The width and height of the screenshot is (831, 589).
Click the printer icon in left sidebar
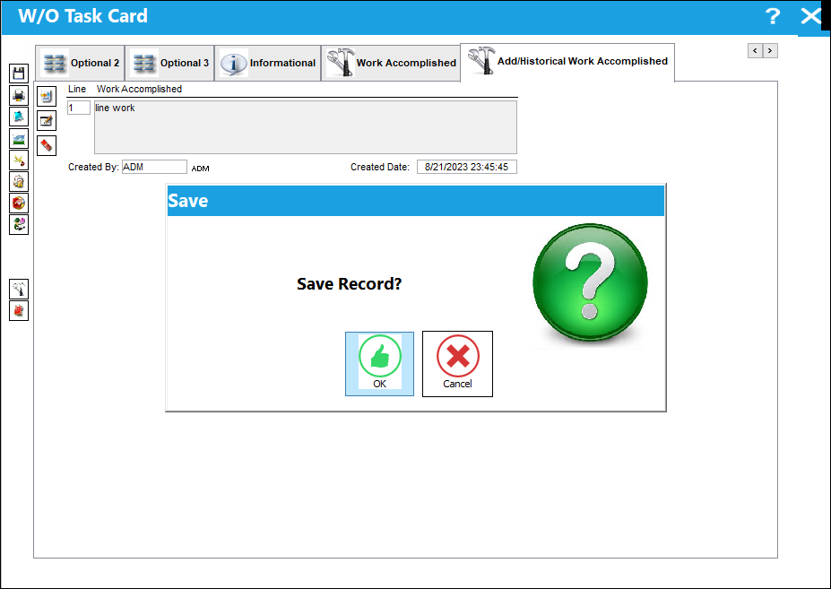pyautogui.click(x=19, y=95)
